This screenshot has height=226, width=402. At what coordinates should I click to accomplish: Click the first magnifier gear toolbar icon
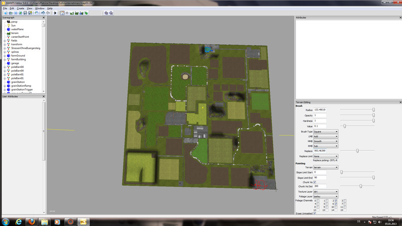pos(107,13)
